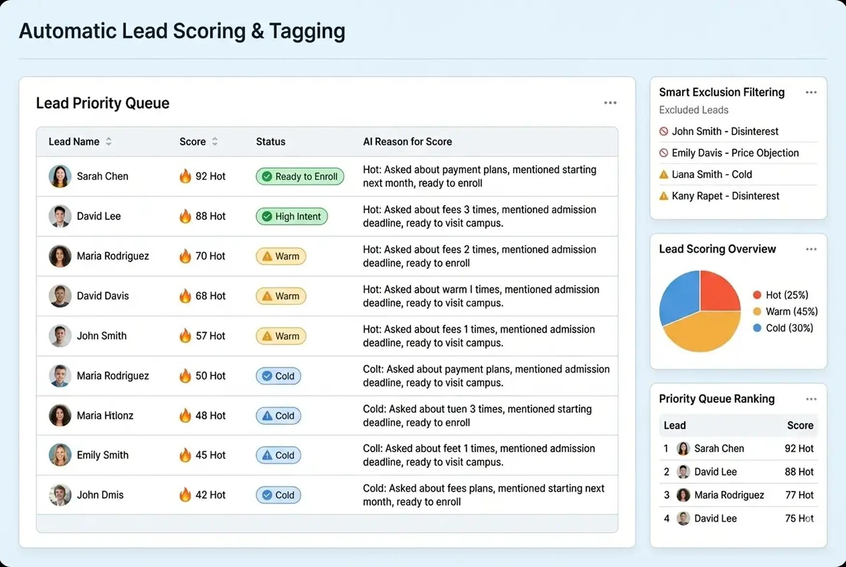Open the Smart Exclusion Filtering options menu
The width and height of the screenshot is (846, 567).
click(811, 92)
